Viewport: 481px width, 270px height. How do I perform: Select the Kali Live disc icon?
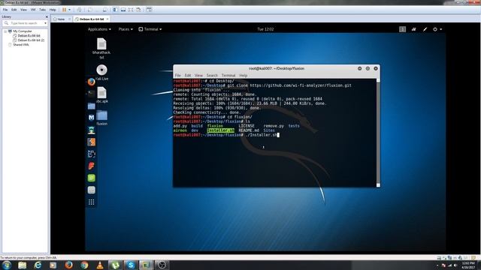tap(102, 73)
